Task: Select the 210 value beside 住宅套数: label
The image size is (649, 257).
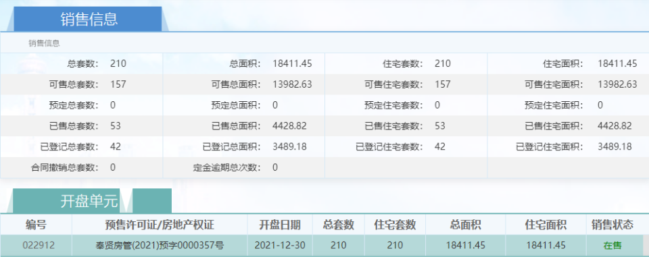Action: coord(442,63)
